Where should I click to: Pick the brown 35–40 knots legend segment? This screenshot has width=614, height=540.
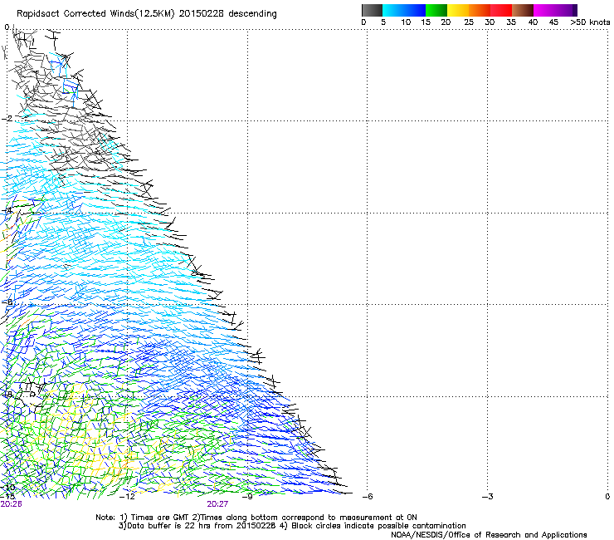(x=523, y=10)
